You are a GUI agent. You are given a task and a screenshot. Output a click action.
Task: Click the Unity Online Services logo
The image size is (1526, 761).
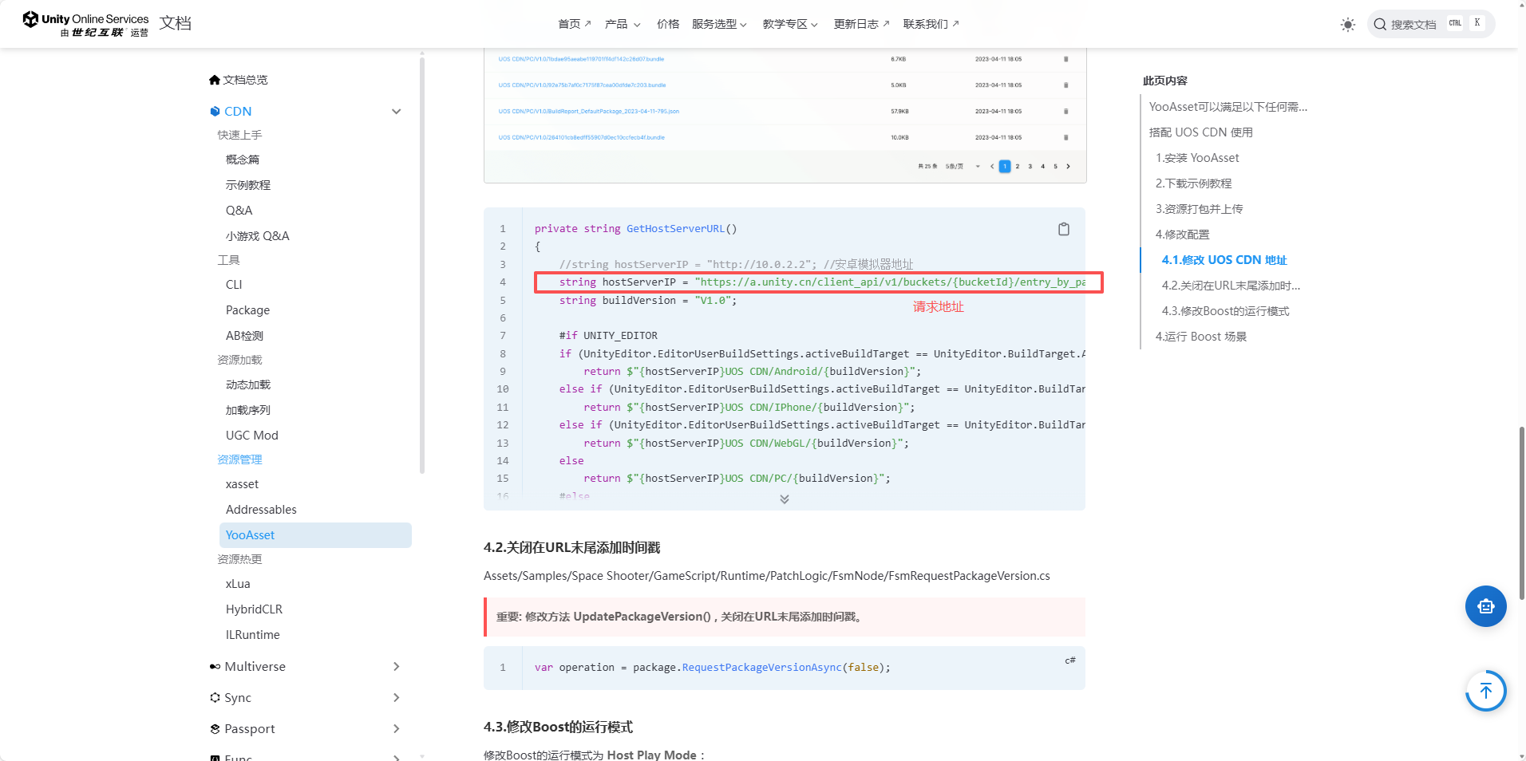pyautogui.click(x=85, y=24)
